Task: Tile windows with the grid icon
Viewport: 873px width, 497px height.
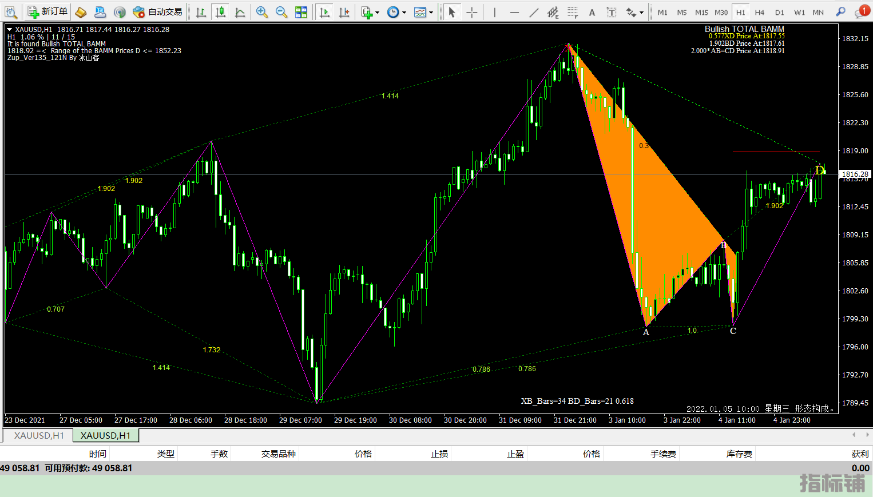Action: 301,12
